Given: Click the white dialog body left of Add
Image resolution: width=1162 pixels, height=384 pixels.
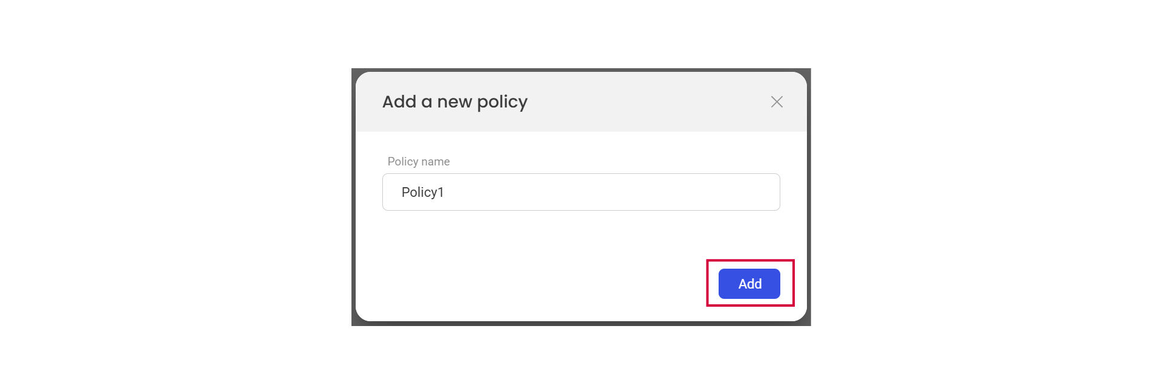Looking at the screenshot, I should [544, 284].
